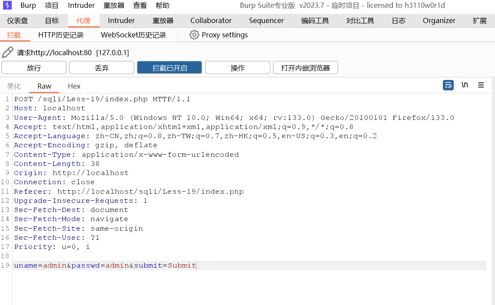Open the 操作 action button
Image resolution: width=495 pixels, height=305 pixels.
tap(237, 68)
